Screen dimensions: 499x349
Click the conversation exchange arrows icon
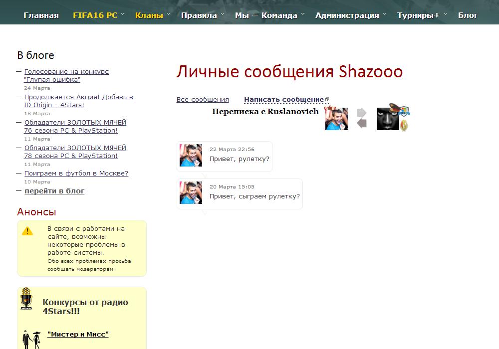(362, 118)
